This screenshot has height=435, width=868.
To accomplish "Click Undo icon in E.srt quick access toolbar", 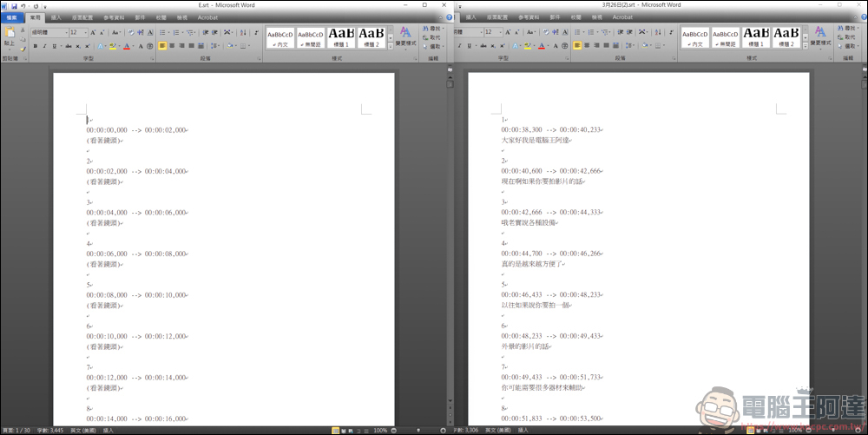I will pyautogui.click(x=23, y=7).
